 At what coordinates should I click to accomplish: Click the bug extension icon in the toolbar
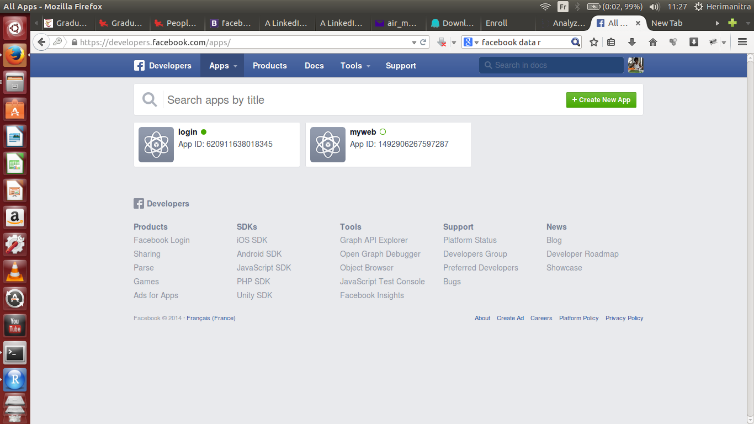click(x=713, y=42)
